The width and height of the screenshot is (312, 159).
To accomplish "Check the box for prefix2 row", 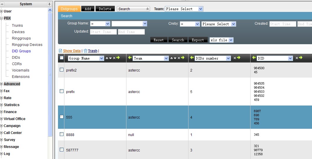I will [x=61, y=70].
